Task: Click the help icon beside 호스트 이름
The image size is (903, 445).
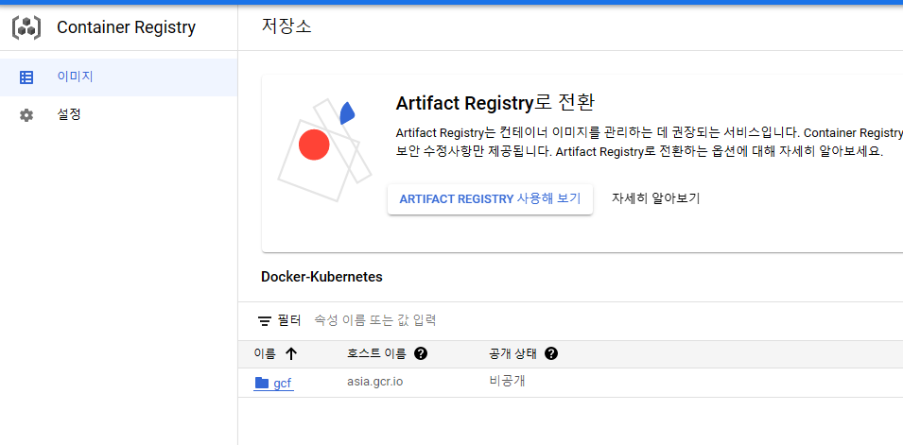Action: coord(421,354)
